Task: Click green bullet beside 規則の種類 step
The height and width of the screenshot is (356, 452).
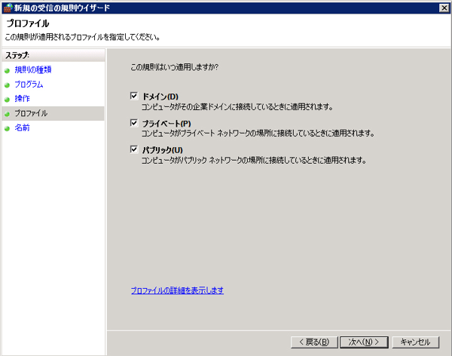Action: click(x=8, y=71)
